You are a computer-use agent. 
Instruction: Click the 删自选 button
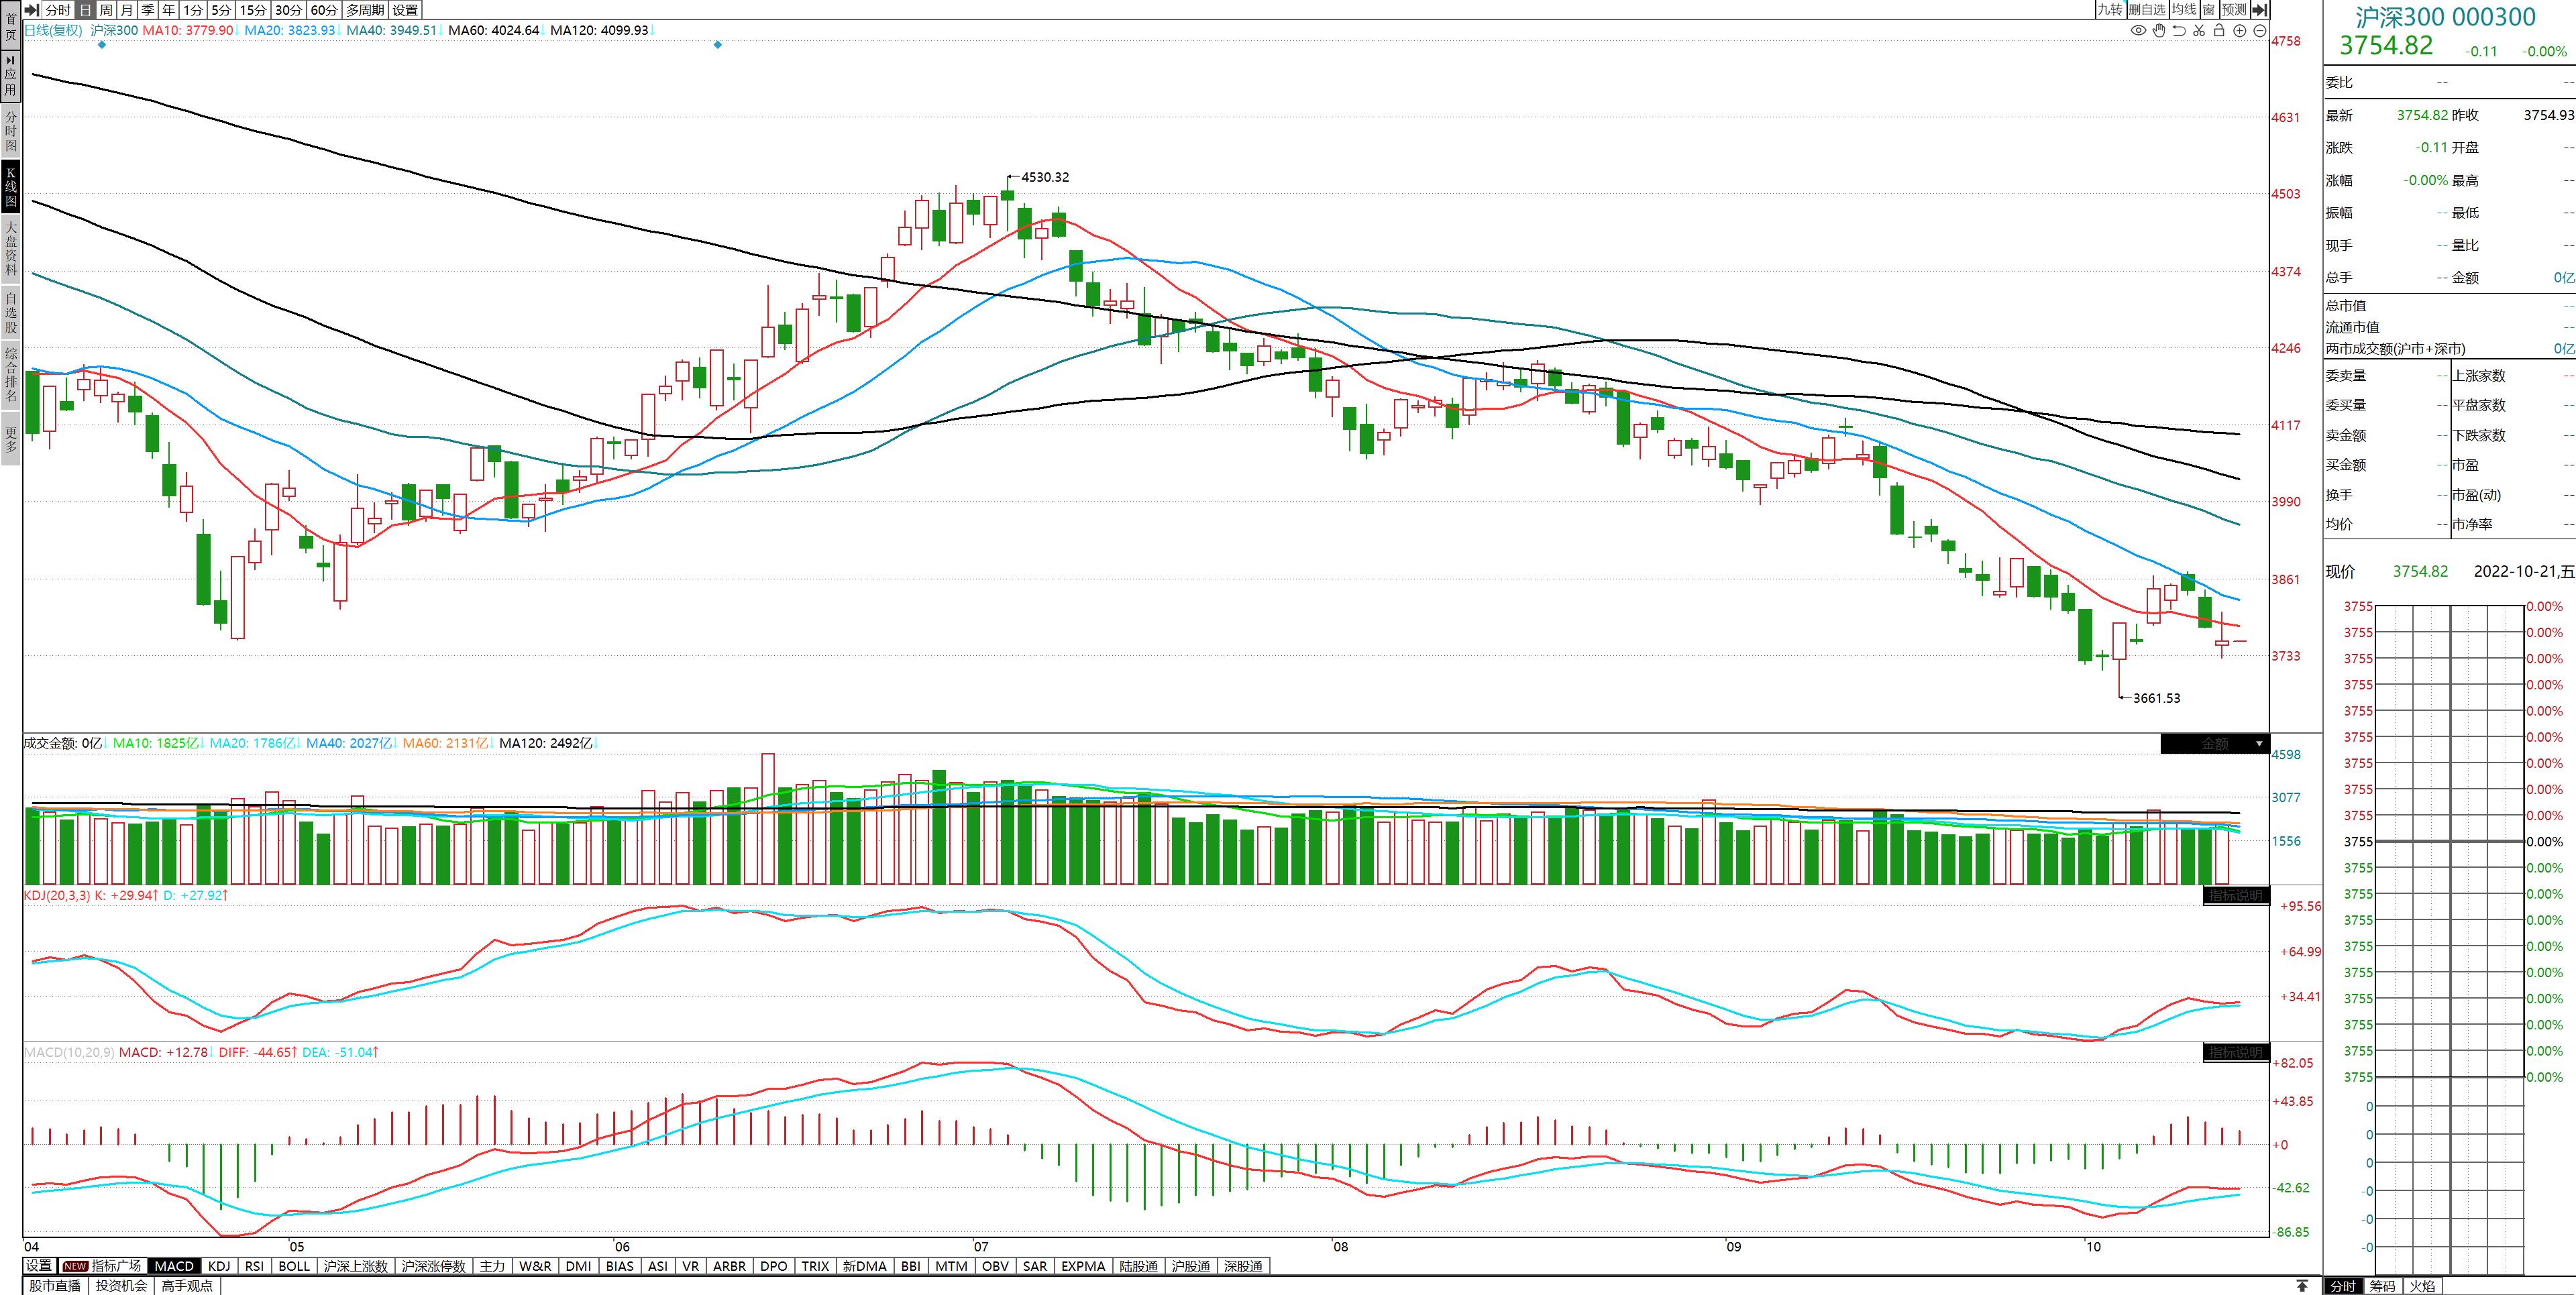tap(2146, 10)
